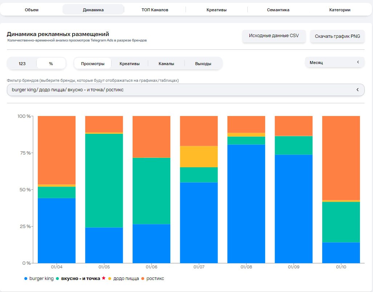The height and width of the screenshot is (292, 373).
Task: Go to the Объем tab
Action: click(32, 10)
